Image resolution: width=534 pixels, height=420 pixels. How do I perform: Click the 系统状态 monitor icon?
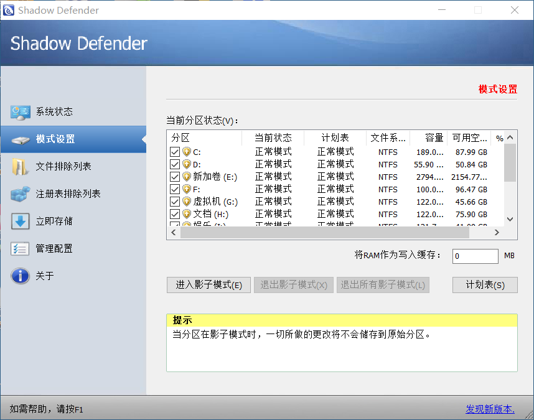pos(20,112)
